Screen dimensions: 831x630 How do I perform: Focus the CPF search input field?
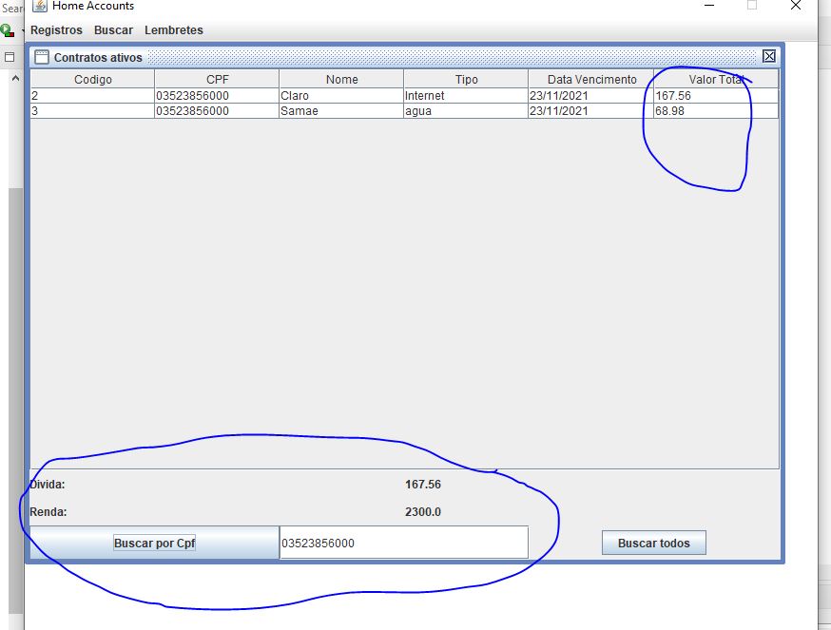click(404, 543)
